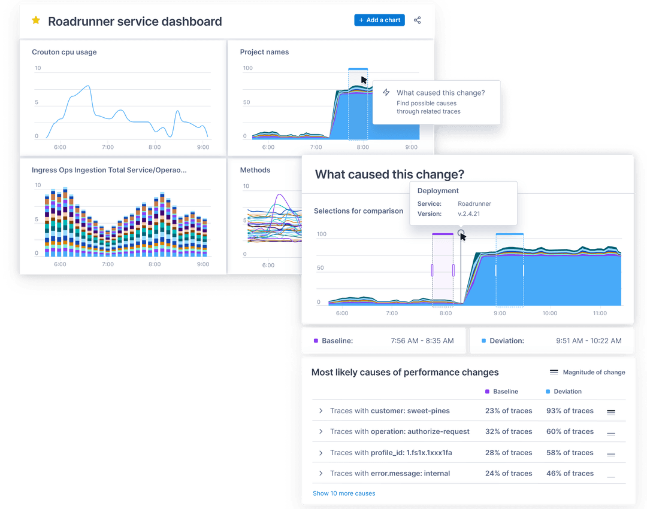Image resolution: width=647 pixels, height=509 pixels.
Task: Grab the blue deviation selection right handle
Action: [x=524, y=270]
